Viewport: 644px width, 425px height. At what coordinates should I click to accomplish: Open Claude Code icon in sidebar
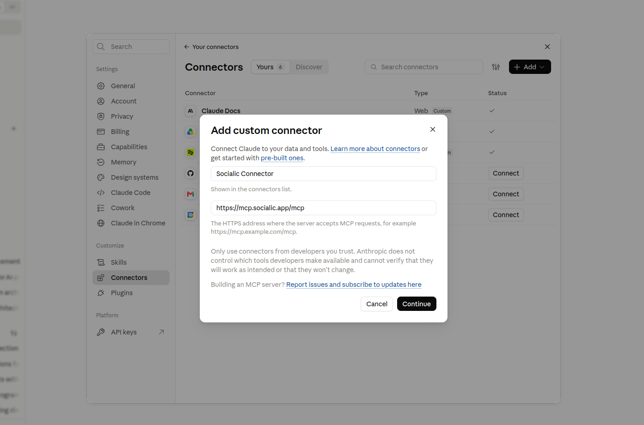point(101,193)
